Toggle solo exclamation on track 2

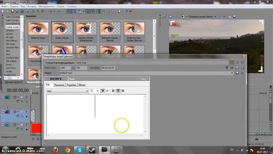pos(26,112)
